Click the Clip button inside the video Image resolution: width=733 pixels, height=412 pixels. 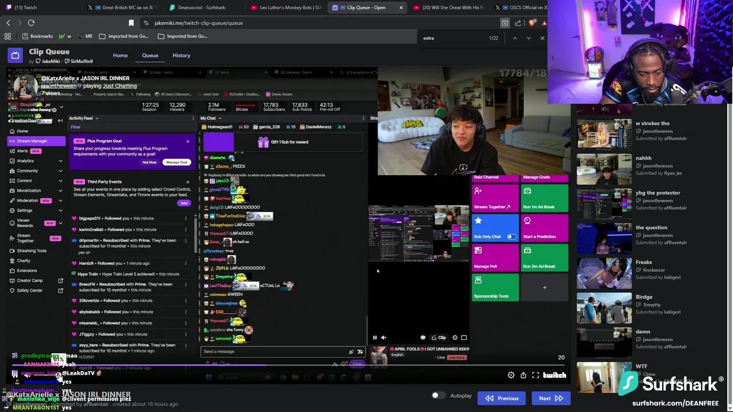(439, 338)
